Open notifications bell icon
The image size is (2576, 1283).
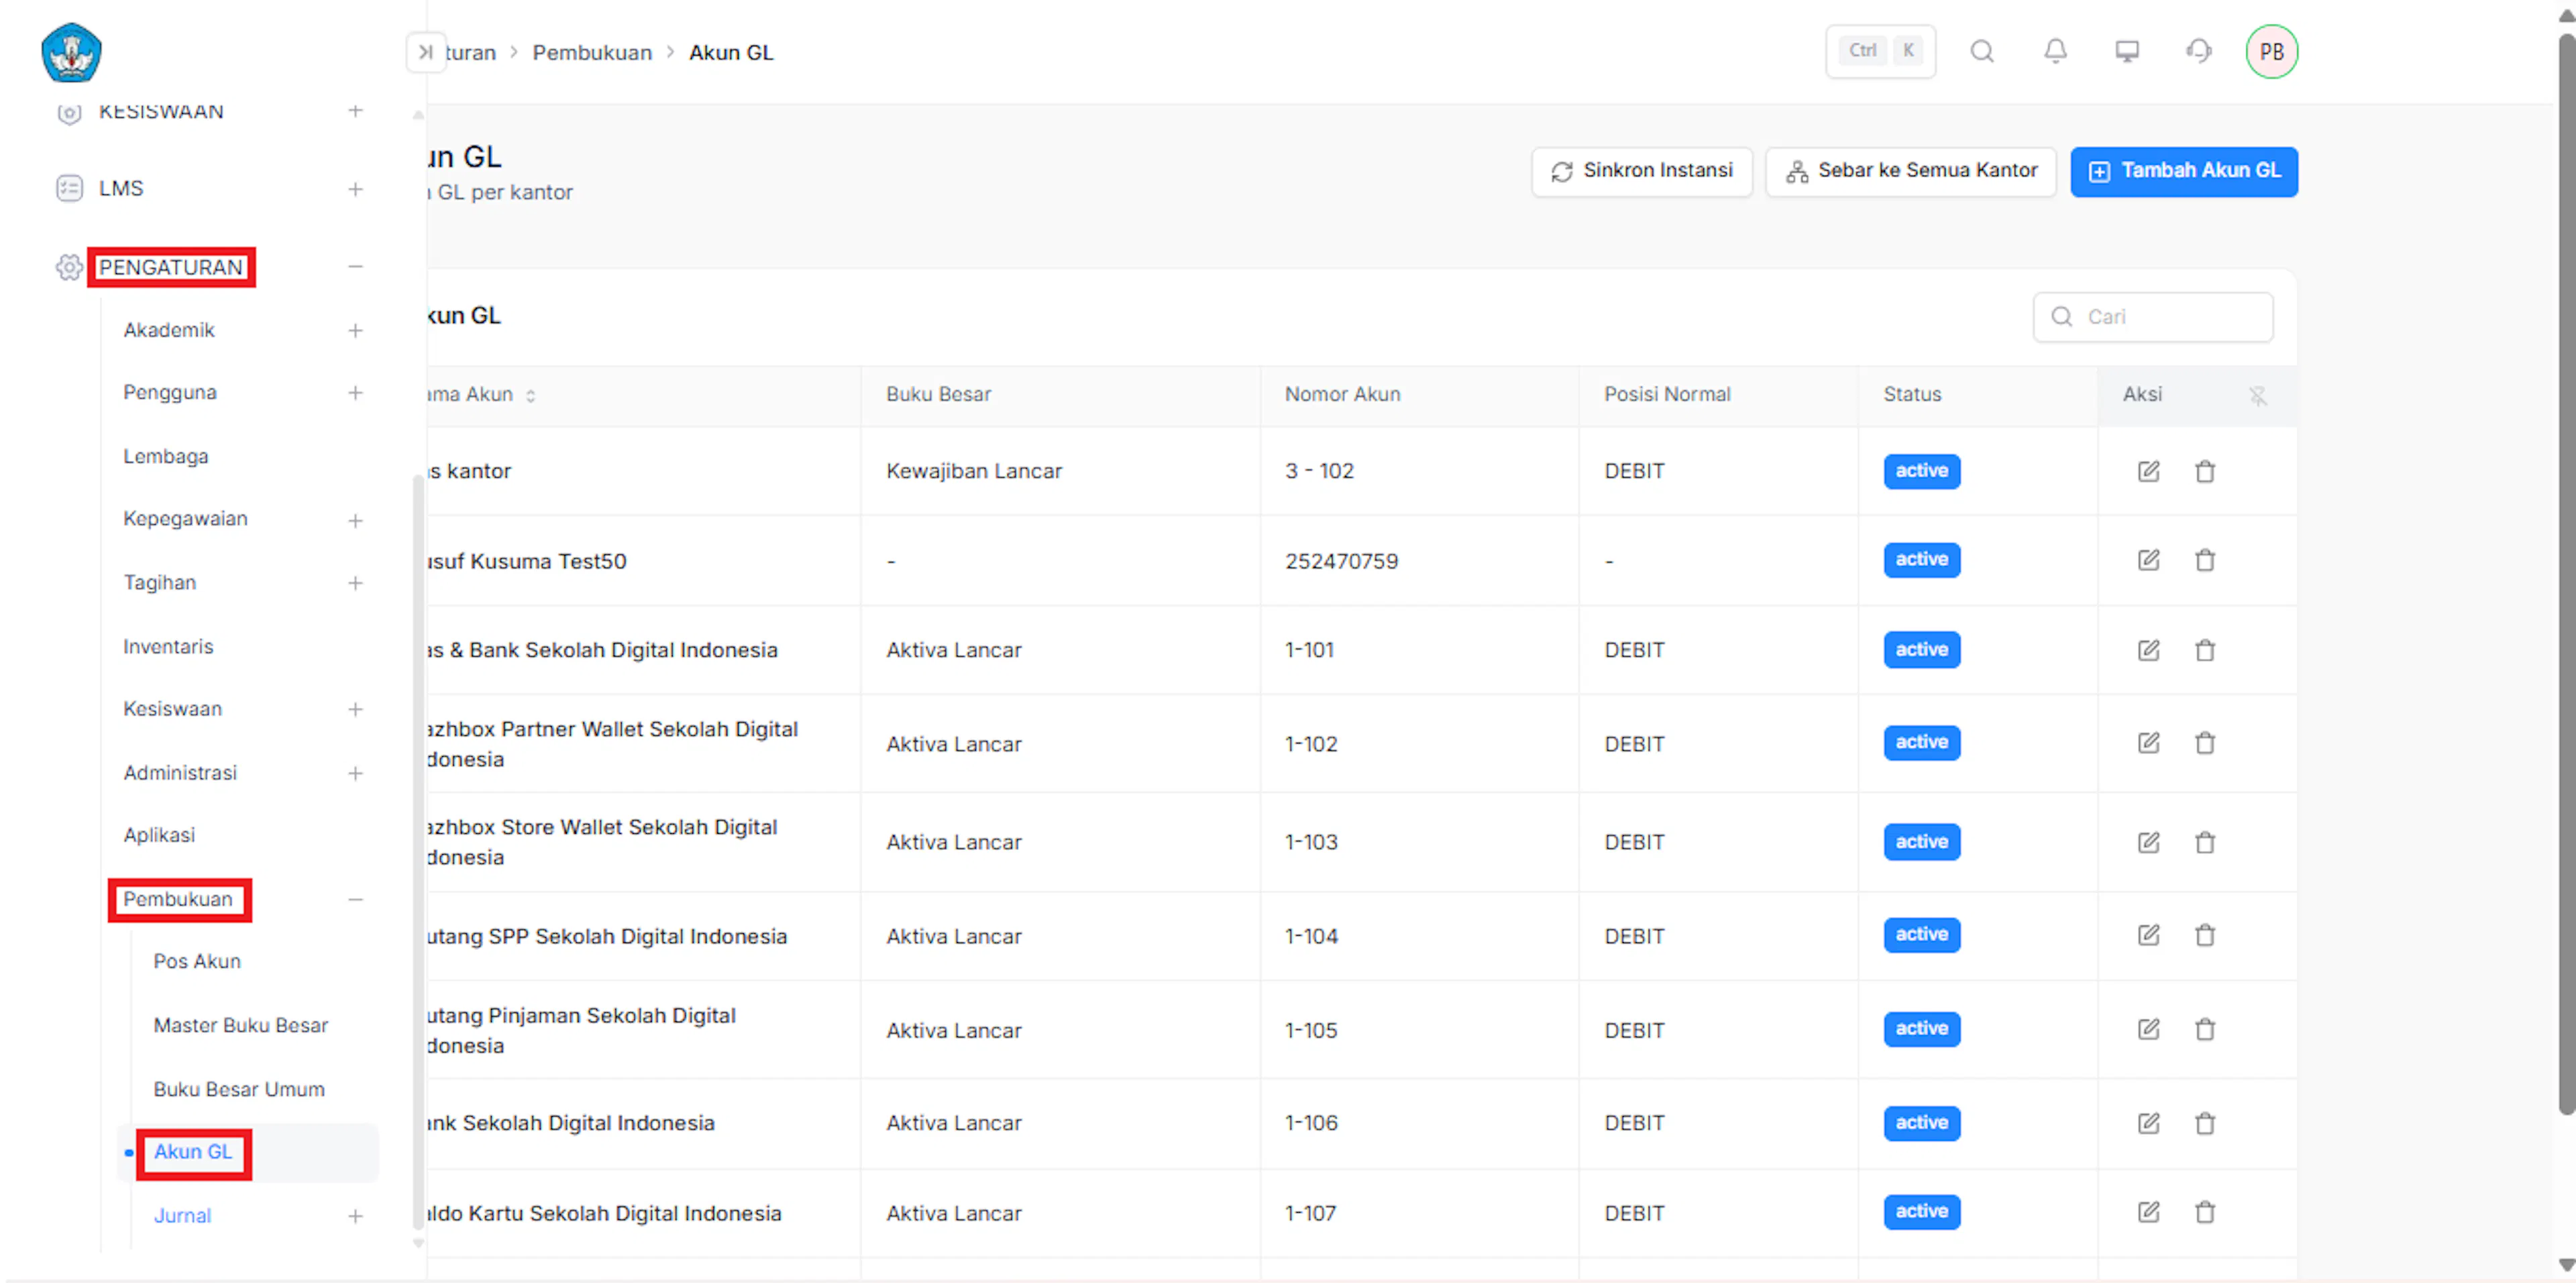click(x=2055, y=51)
